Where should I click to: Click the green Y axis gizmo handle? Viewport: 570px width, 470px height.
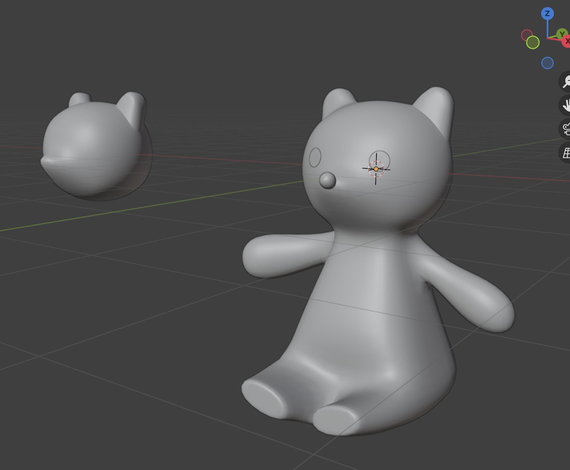click(561, 34)
